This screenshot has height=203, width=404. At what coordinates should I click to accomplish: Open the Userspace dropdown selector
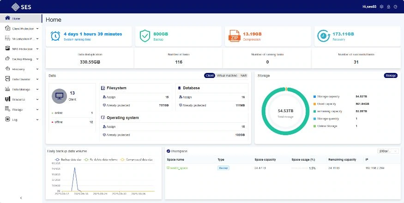[388, 151]
